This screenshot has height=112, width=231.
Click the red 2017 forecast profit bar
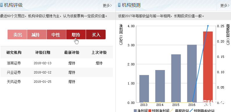point(208,67)
